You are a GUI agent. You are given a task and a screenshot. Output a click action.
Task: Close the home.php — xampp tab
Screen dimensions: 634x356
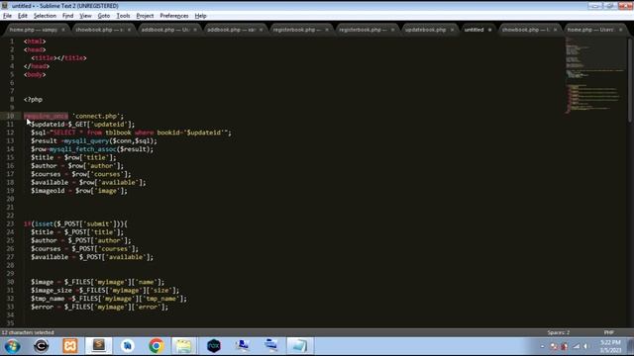pos(63,30)
